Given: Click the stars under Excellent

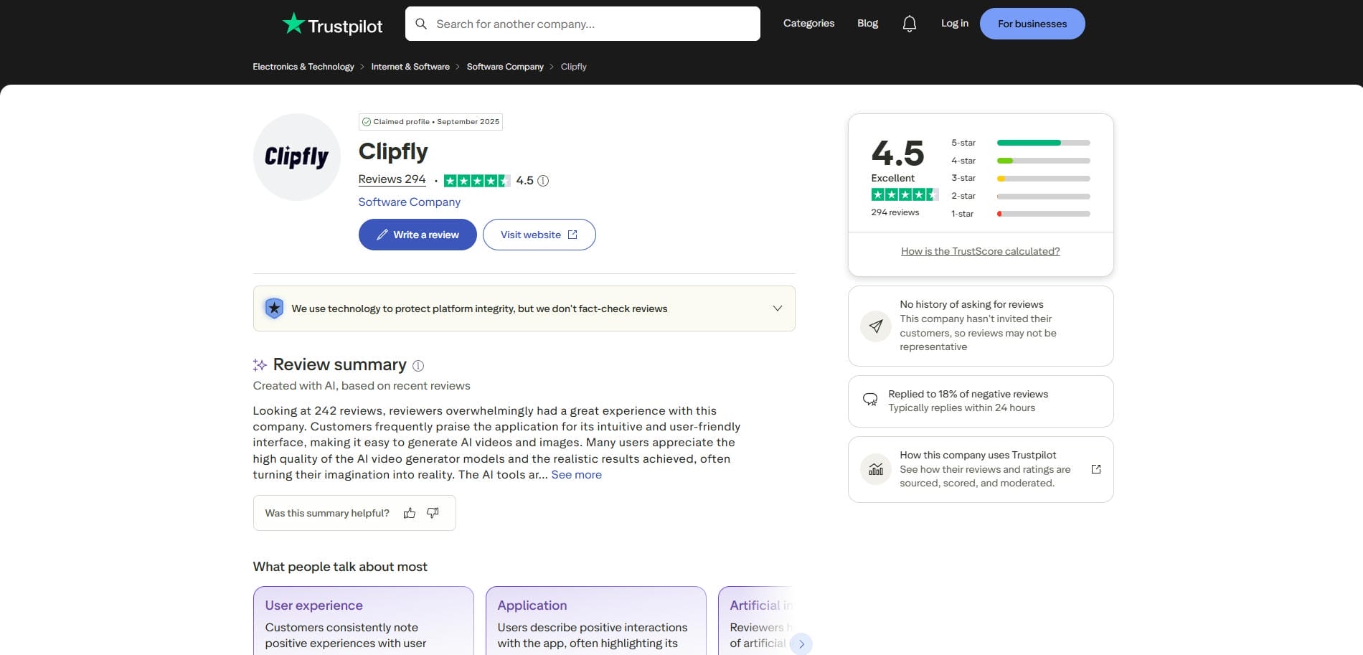Looking at the screenshot, I should coord(905,194).
